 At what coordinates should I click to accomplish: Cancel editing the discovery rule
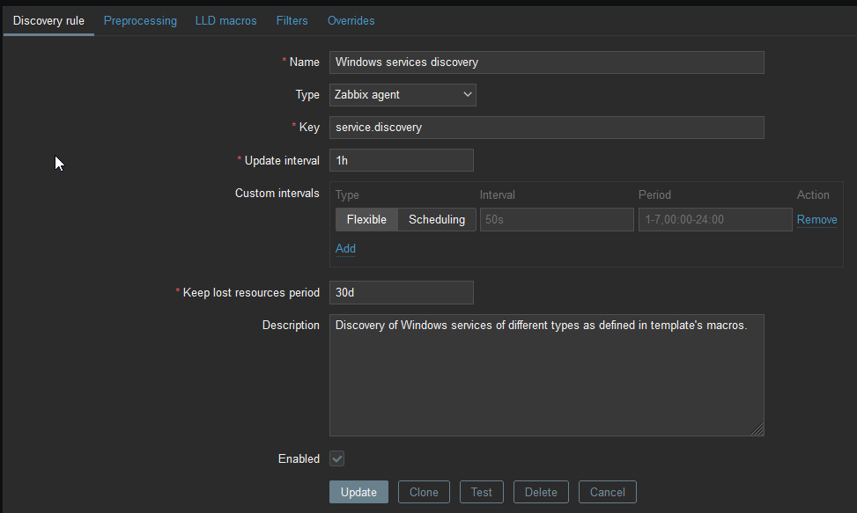(608, 492)
